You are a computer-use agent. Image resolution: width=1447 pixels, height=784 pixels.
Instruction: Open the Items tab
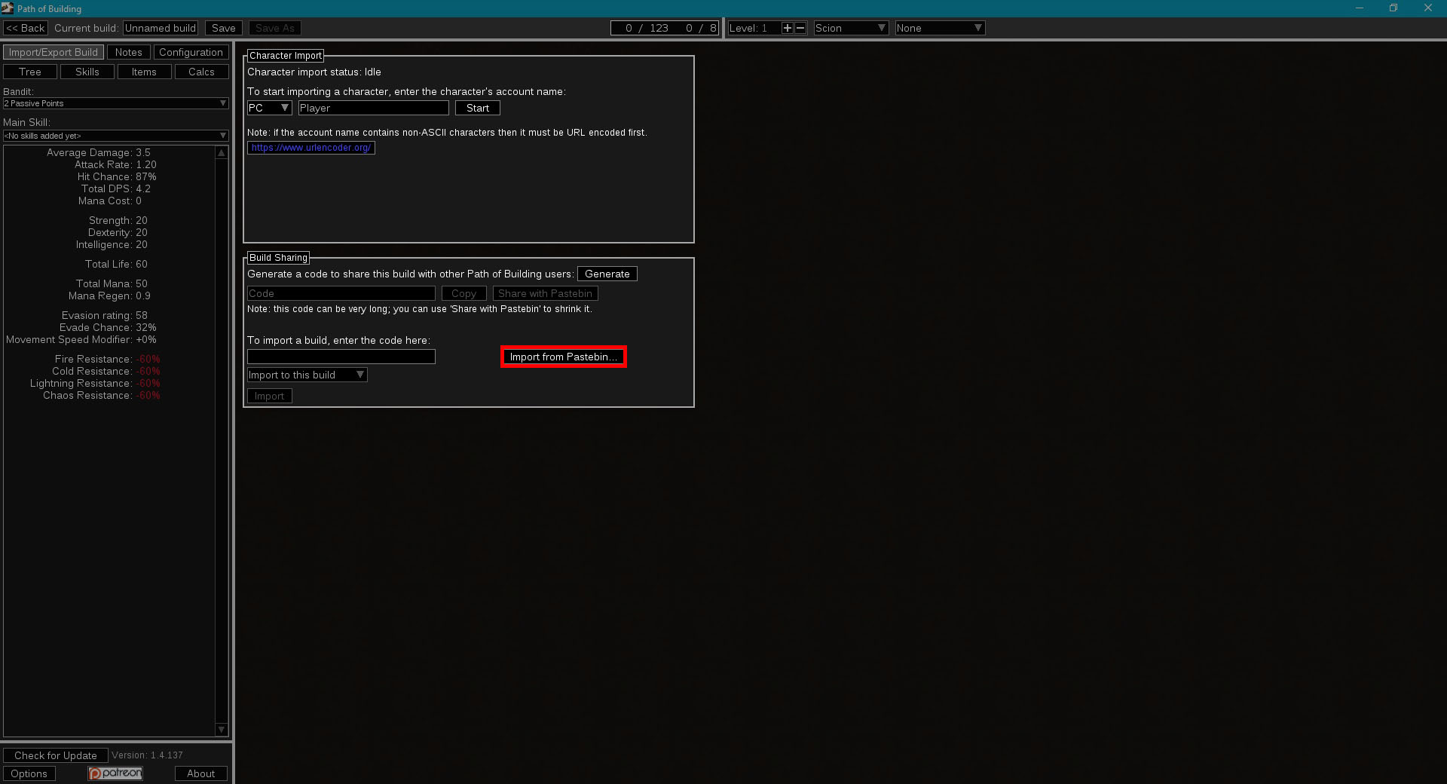click(145, 72)
